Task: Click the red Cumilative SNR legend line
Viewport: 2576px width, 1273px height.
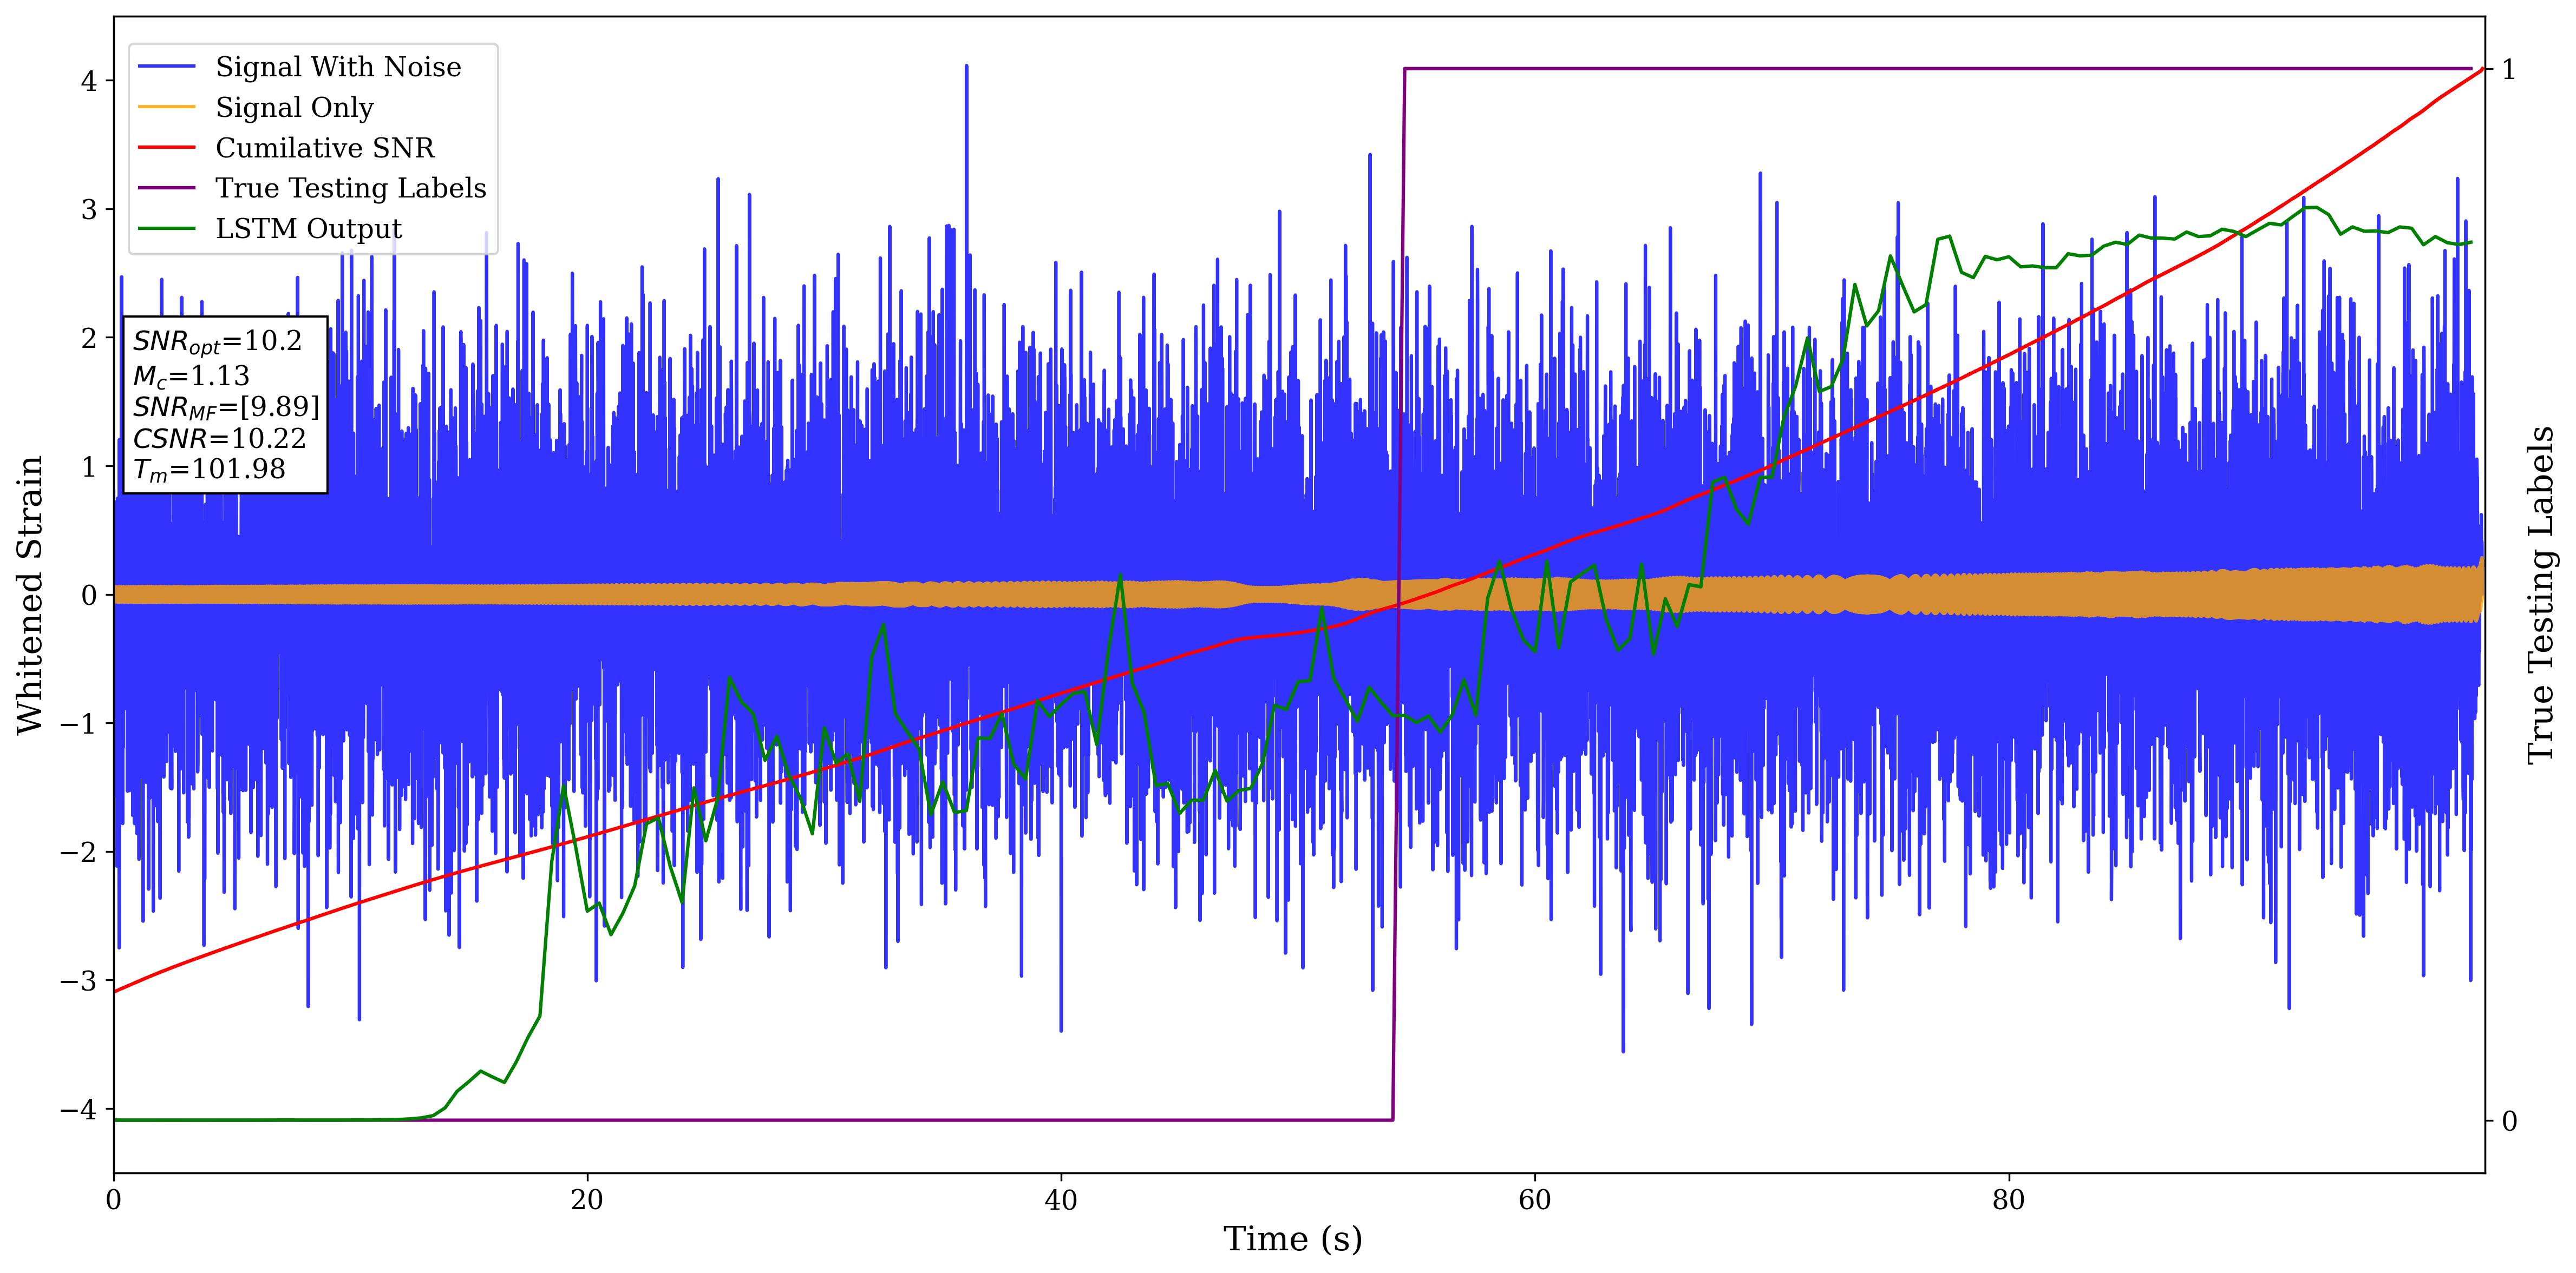Action: tap(166, 148)
